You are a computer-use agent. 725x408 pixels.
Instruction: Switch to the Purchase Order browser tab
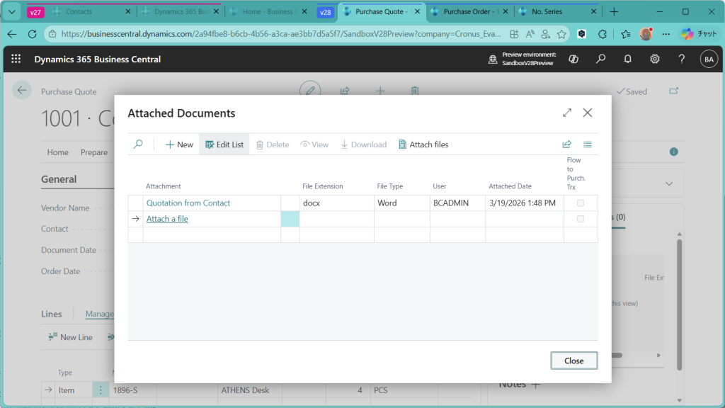(x=467, y=12)
